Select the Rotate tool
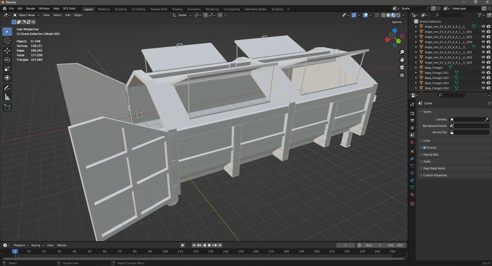492x266 pixels. click(7, 60)
